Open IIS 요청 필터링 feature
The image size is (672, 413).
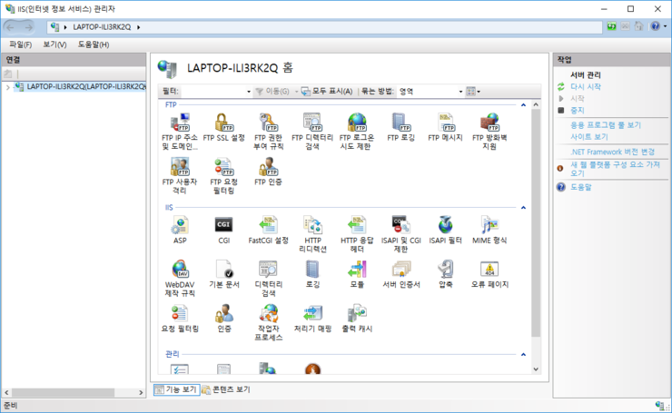180,319
